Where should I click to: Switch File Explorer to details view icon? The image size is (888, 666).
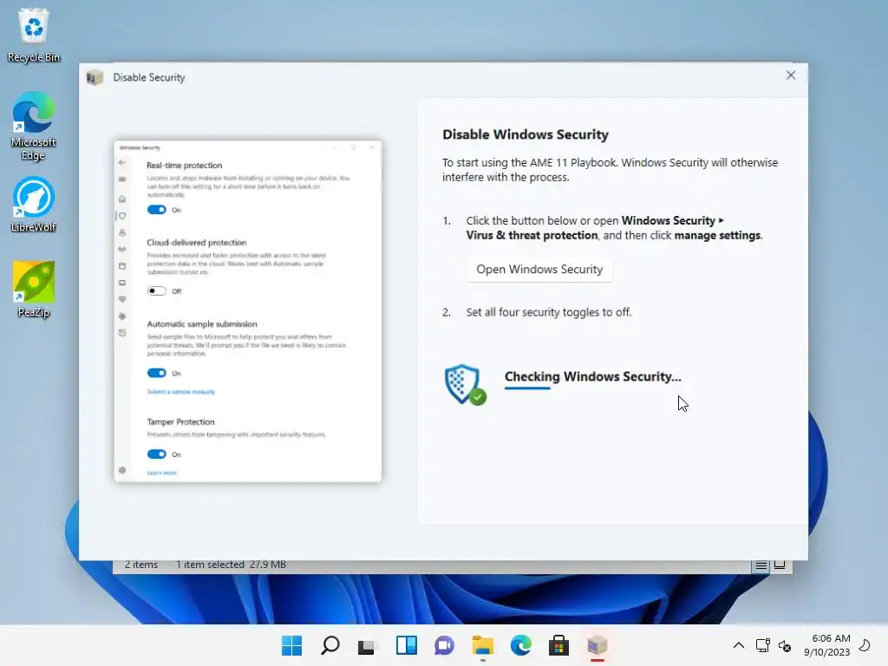tap(761, 565)
